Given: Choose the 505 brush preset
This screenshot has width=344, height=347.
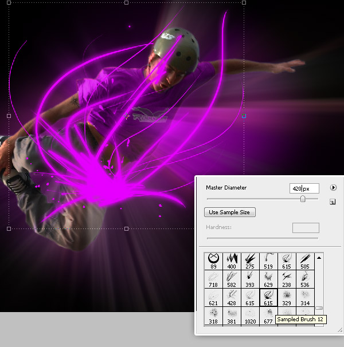Looking at the screenshot, I should tap(305, 261).
